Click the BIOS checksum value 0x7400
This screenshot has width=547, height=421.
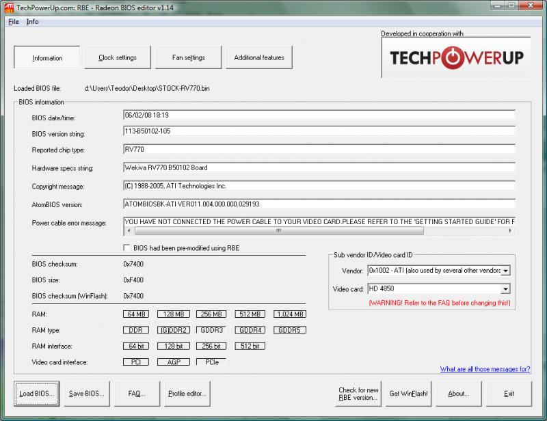click(x=133, y=264)
